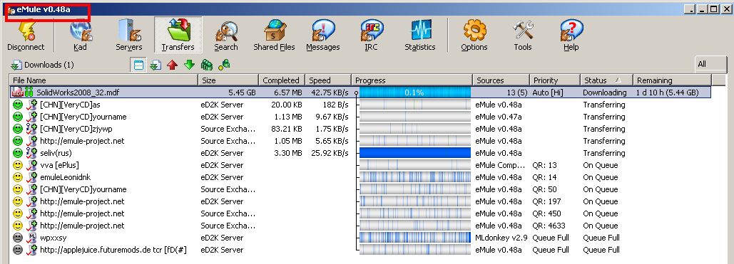Select the vva [ePlus] source row
The width and height of the screenshot is (734, 264).
pos(360,165)
